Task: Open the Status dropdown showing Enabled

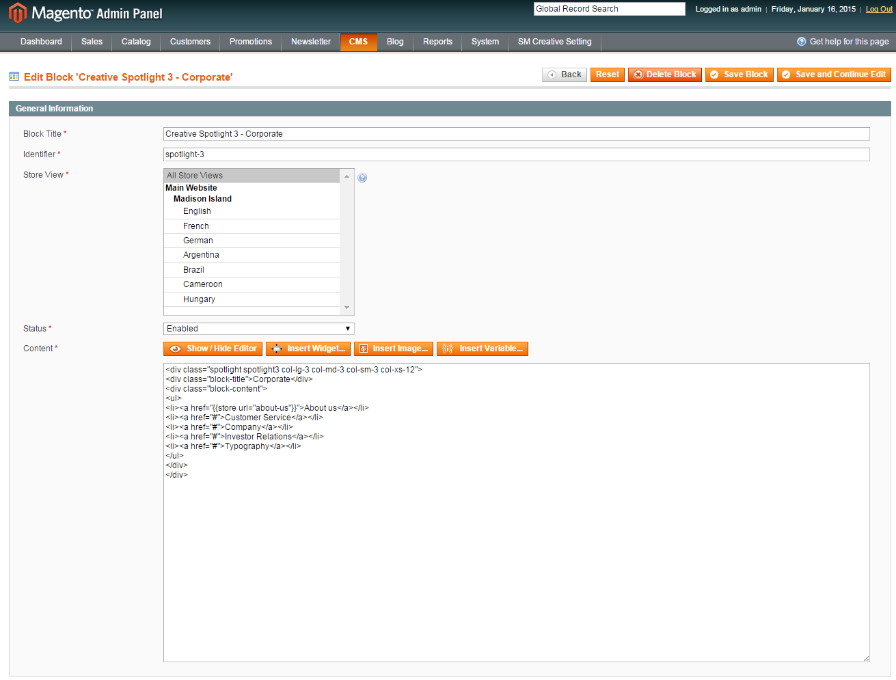Action: pyautogui.click(x=259, y=329)
